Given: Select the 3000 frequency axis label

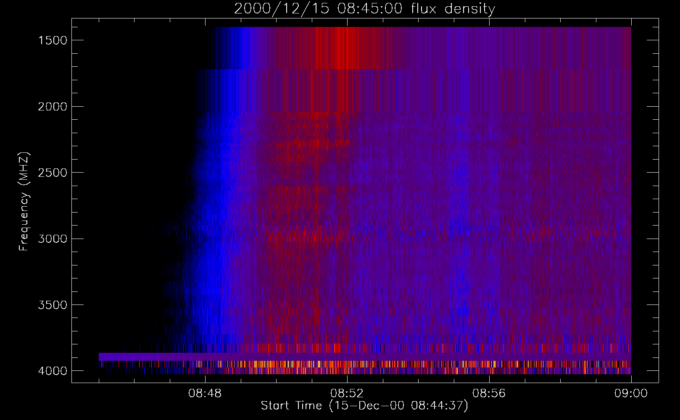Looking at the screenshot, I should tap(53, 239).
